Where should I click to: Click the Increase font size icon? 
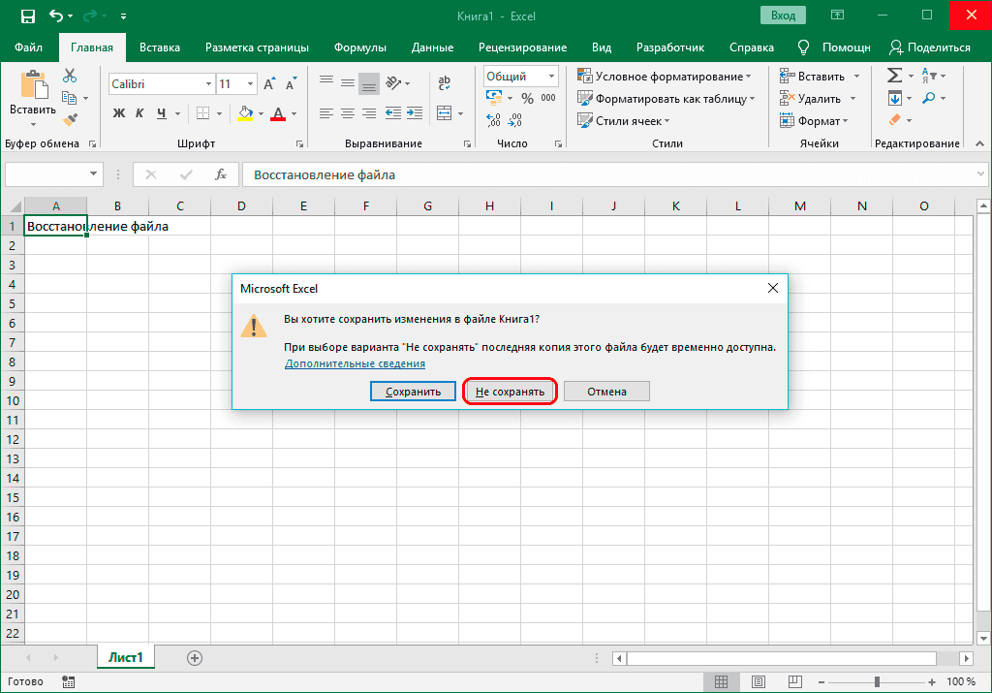click(269, 84)
